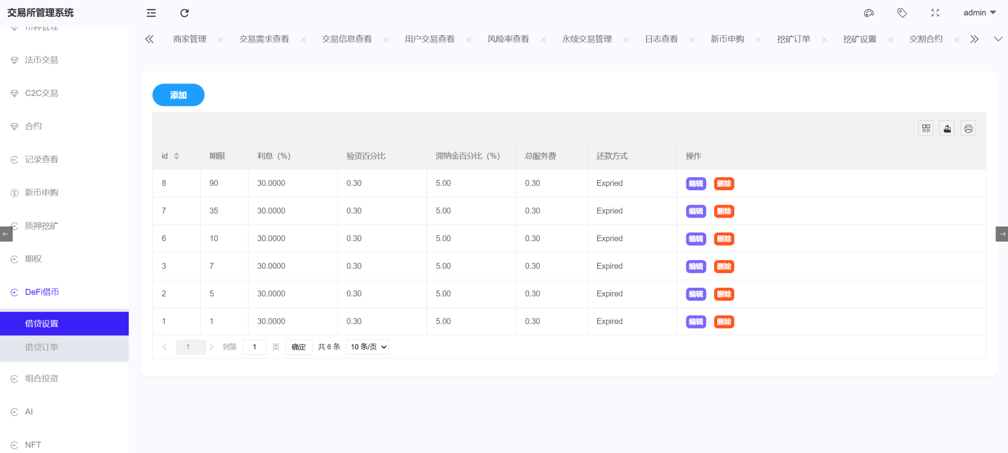Open the admin user dropdown
Screen dimensions: 1008x453
click(x=980, y=12)
